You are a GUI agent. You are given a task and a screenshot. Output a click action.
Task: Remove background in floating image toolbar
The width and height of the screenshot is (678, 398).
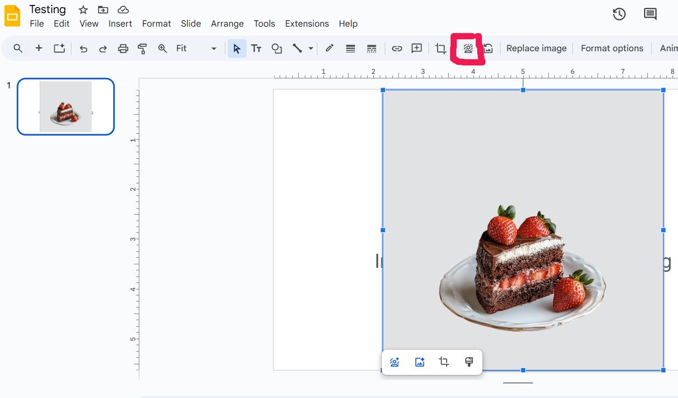tap(395, 362)
